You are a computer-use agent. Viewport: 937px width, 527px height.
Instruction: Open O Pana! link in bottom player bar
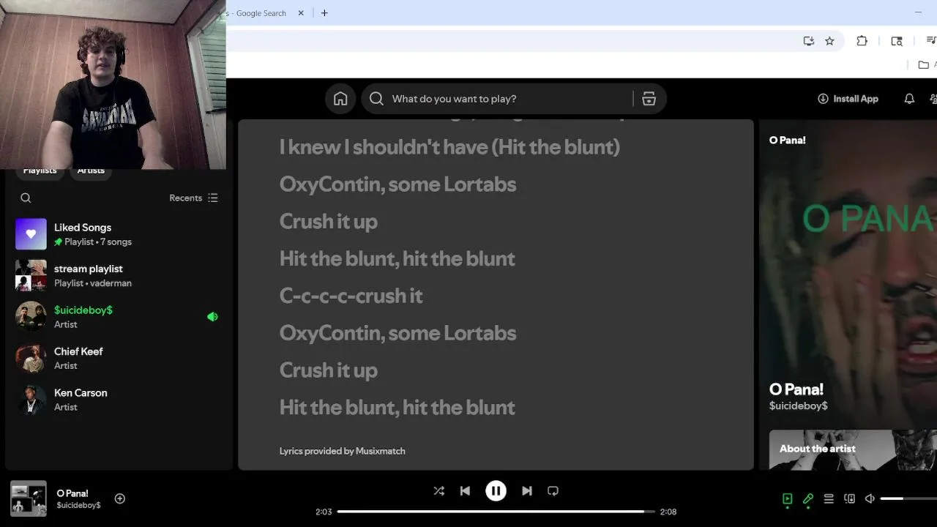72,493
